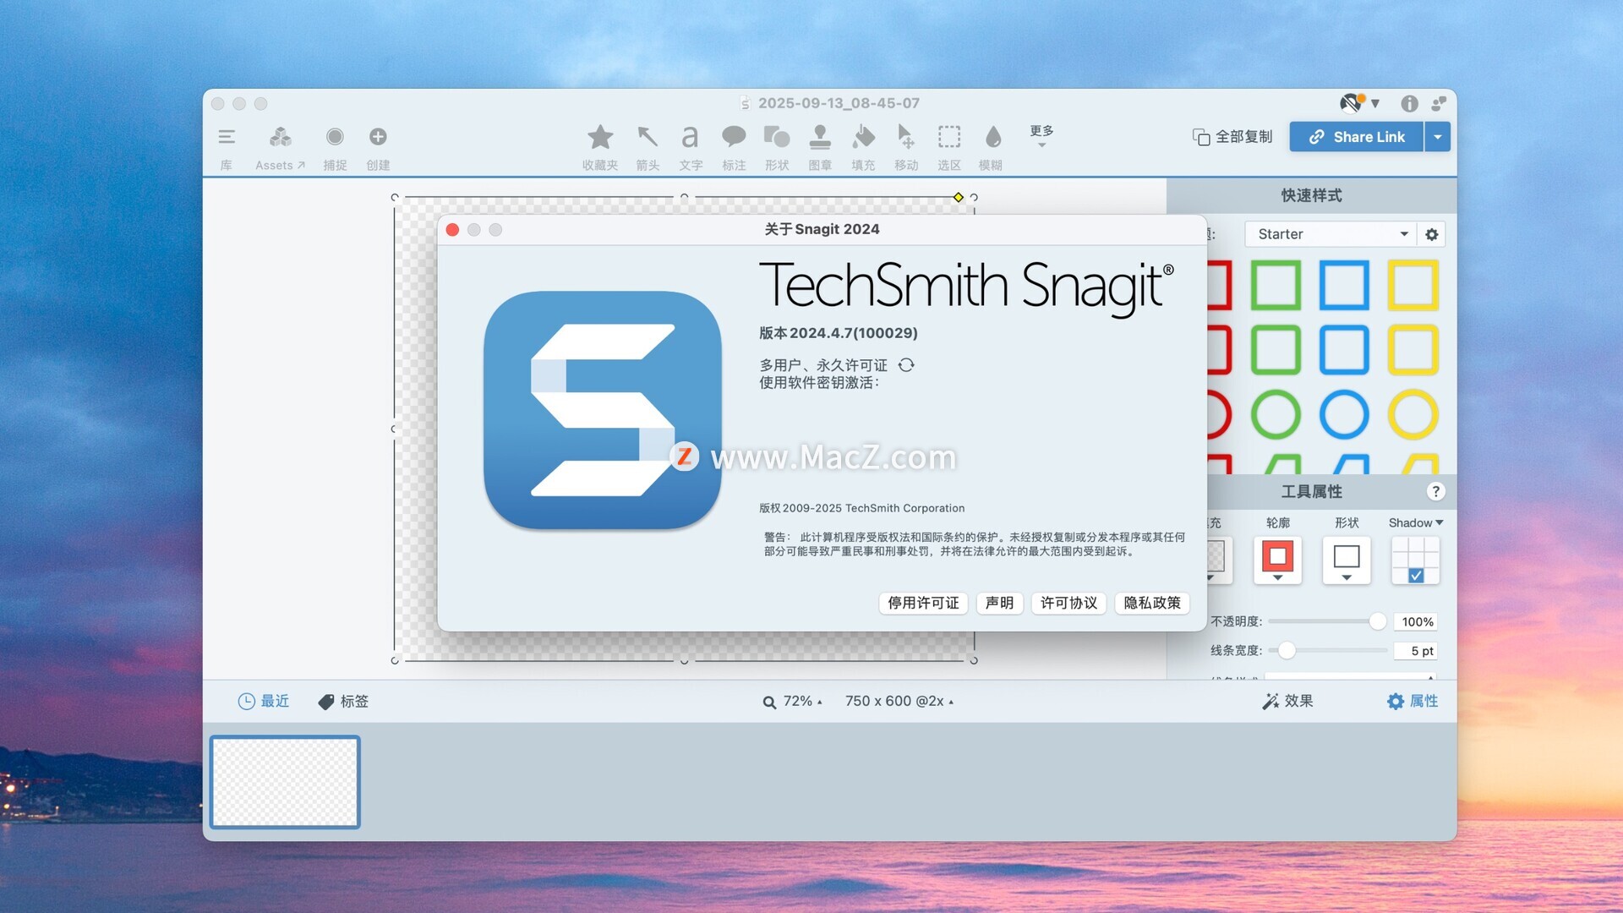
Task: Expand the Share Link dropdown arrow
Action: (x=1438, y=137)
